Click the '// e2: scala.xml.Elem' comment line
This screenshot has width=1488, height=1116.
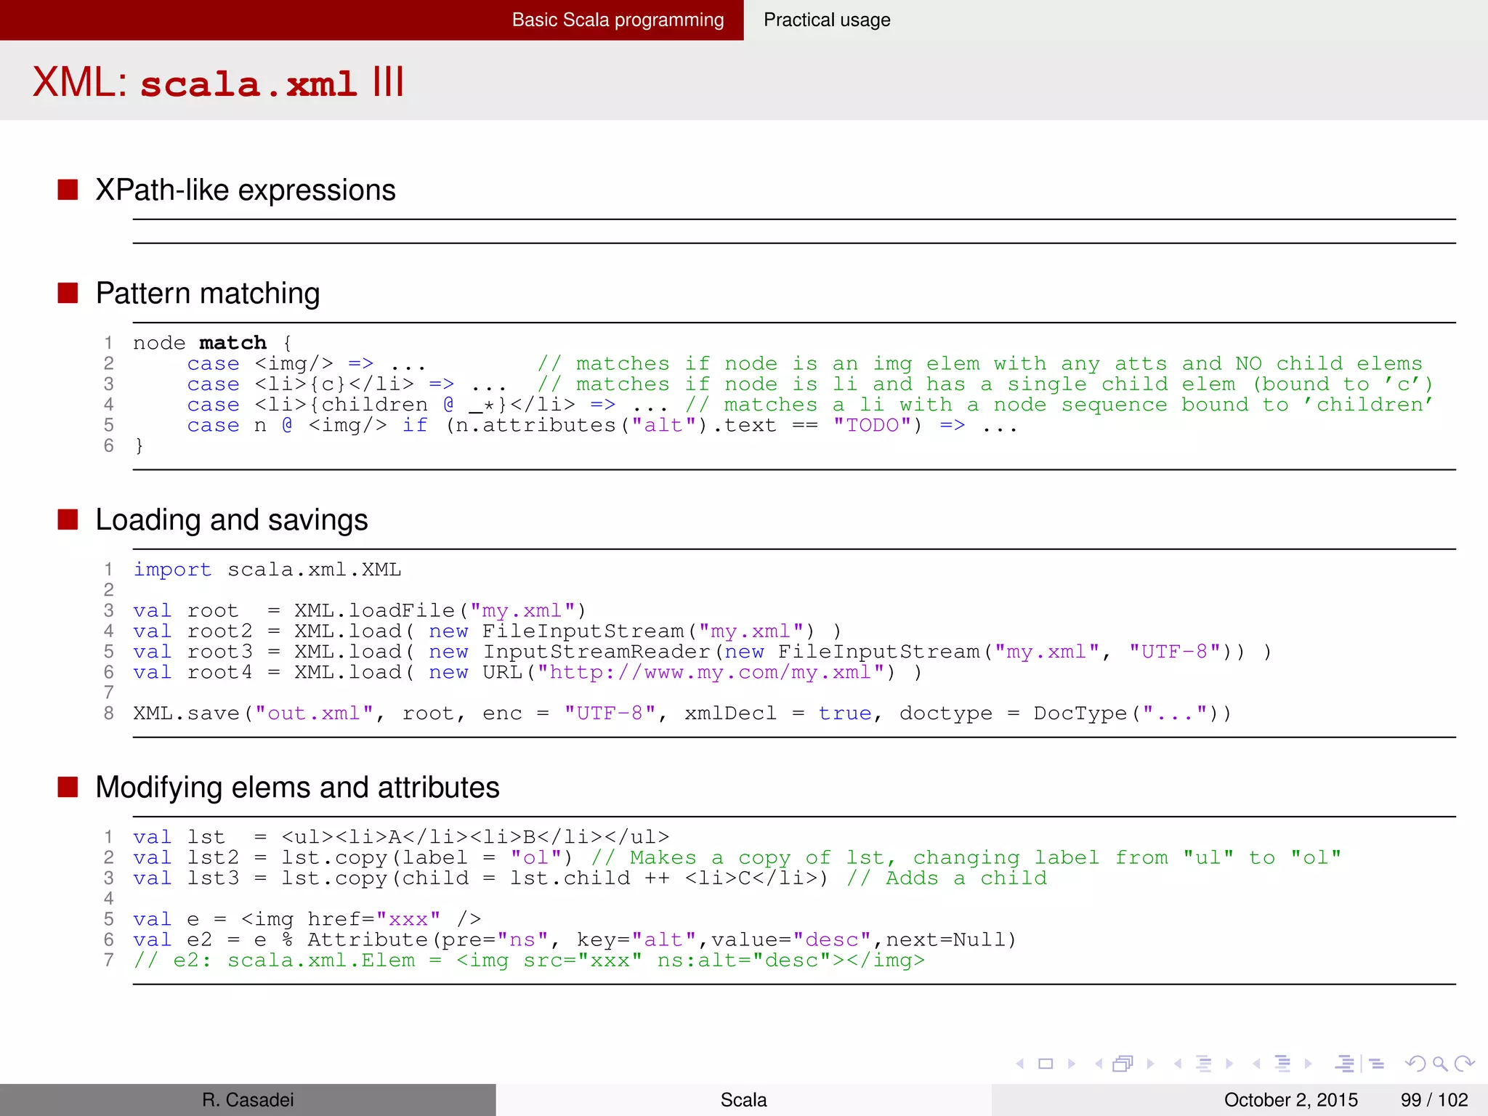(529, 961)
